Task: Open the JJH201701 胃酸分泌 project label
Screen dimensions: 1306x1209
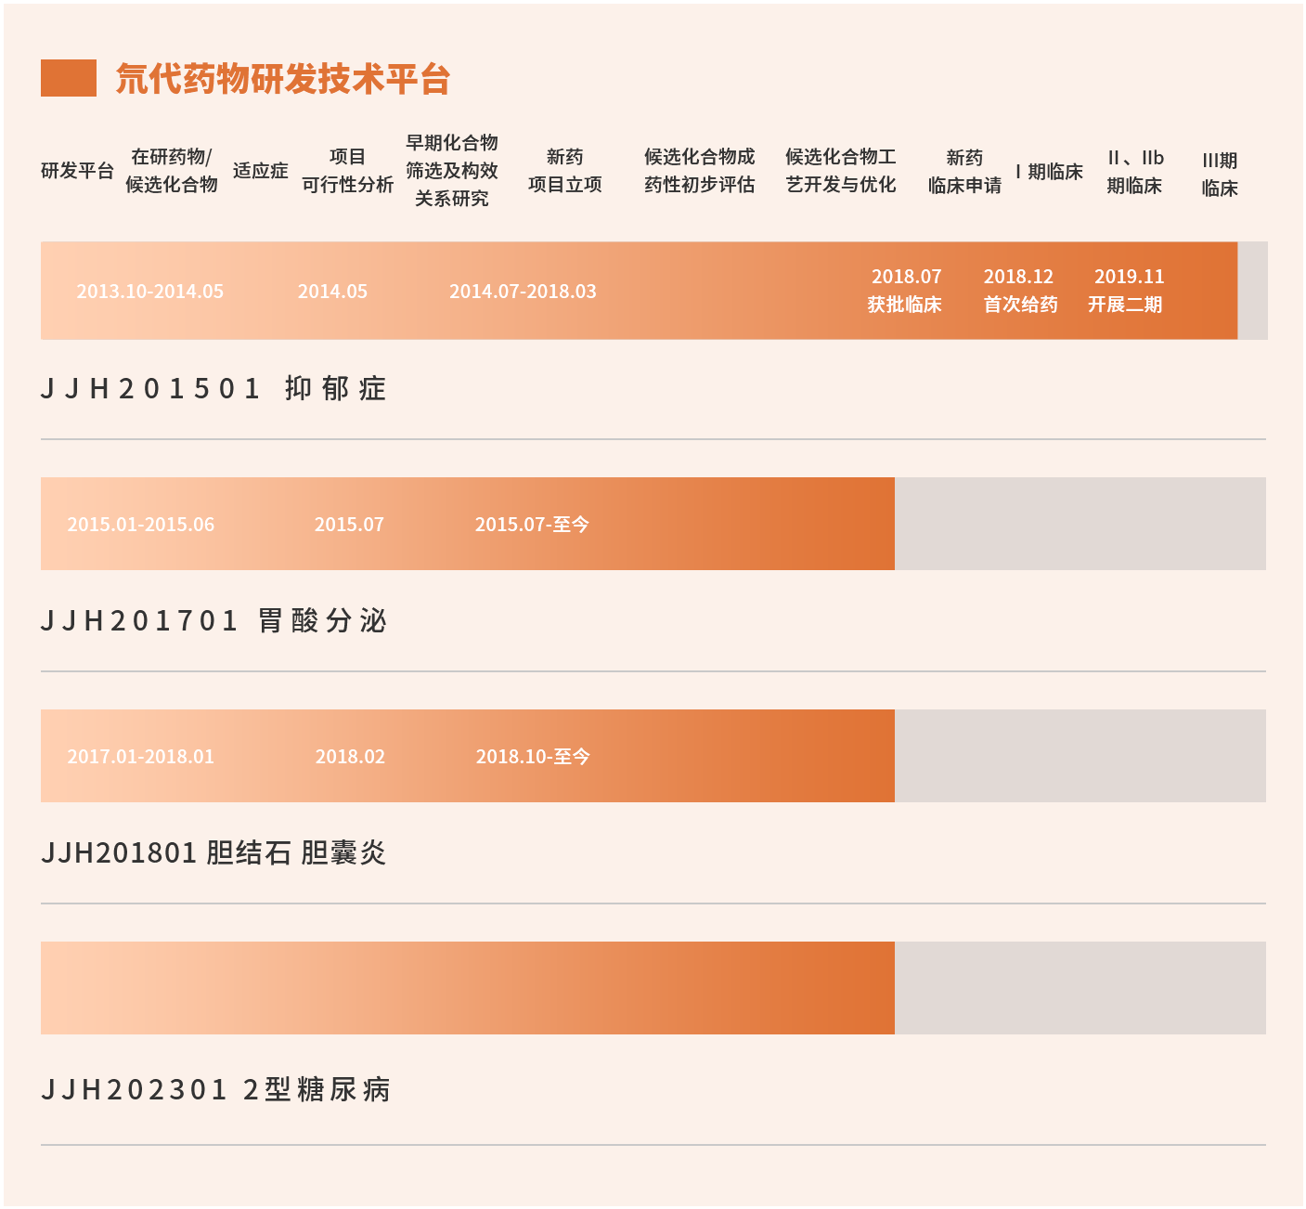Action: (x=213, y=620)
